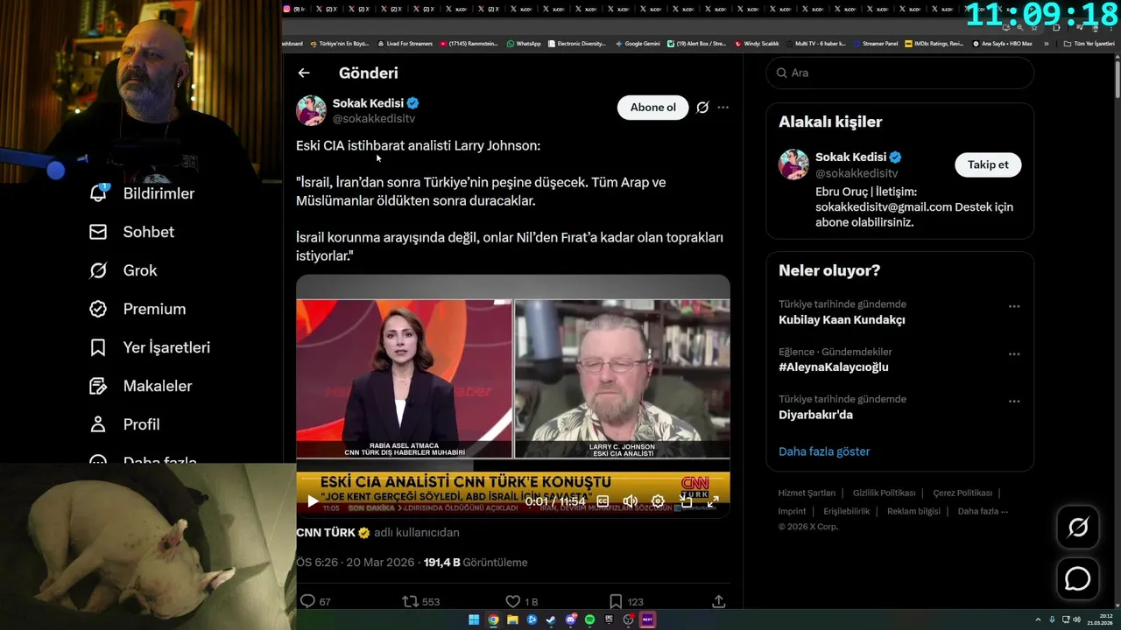Screen dimensions: 1121x630
Task: Open Sokak Kedisi profile avatar on the post
Action: tap(311, 110)
